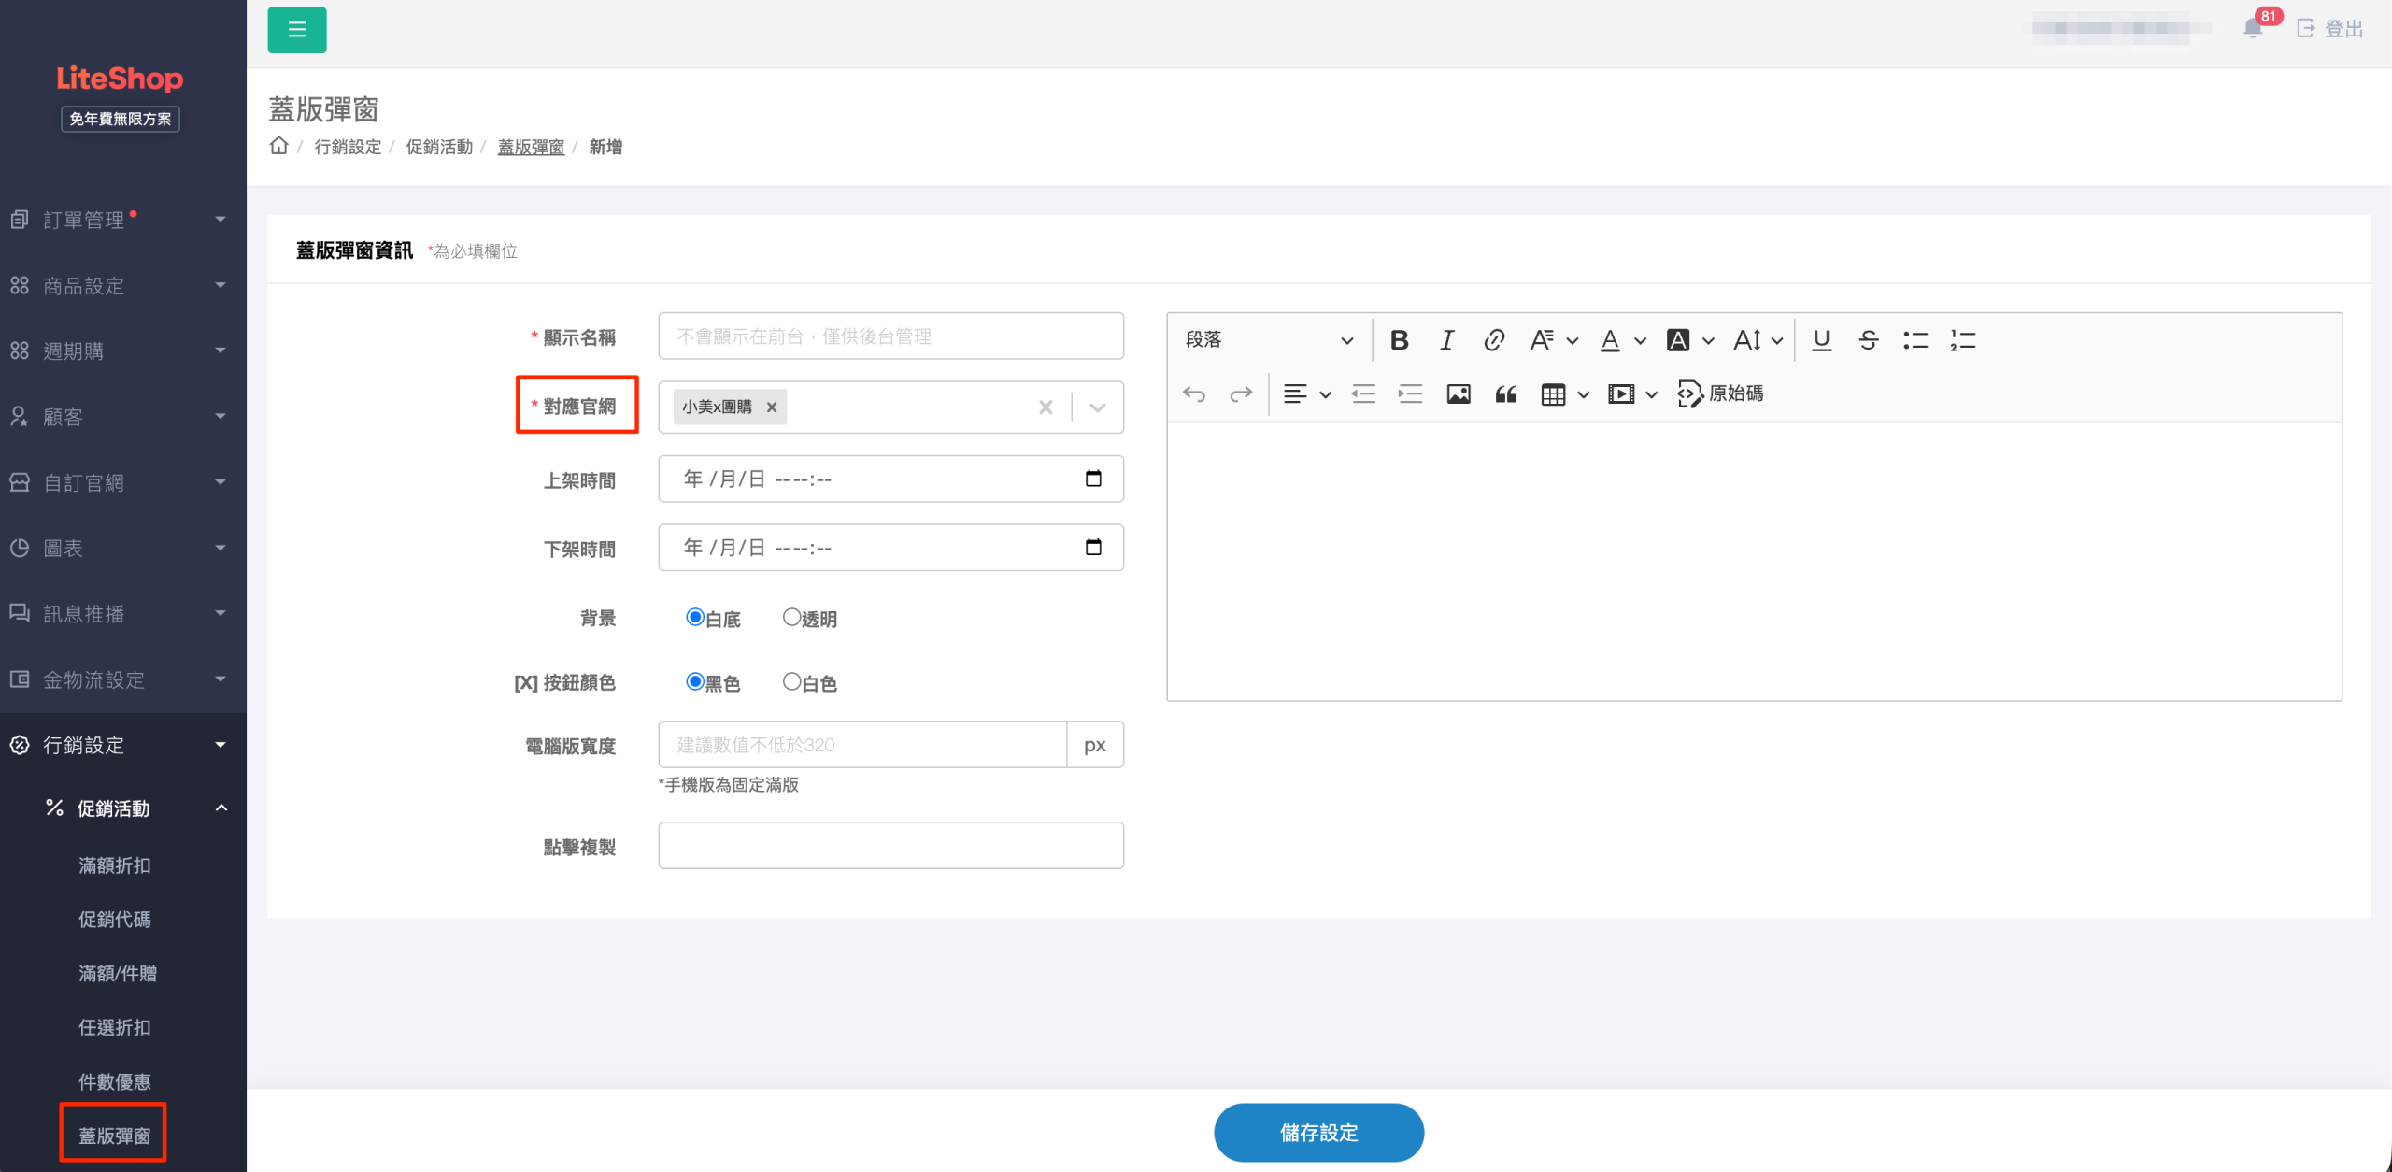Screen dimensions: 2392x1172
Task: Toggle the bulleted list icon
Action: 1915,340
